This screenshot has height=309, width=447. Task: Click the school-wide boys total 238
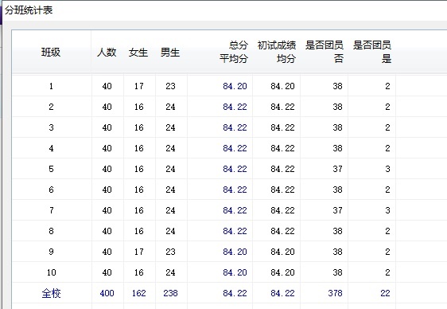(x=170, y=293)
